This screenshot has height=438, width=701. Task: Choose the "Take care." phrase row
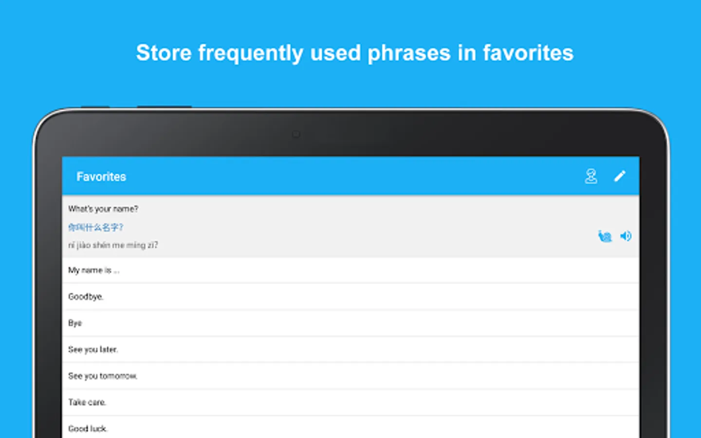pos(87,402)
